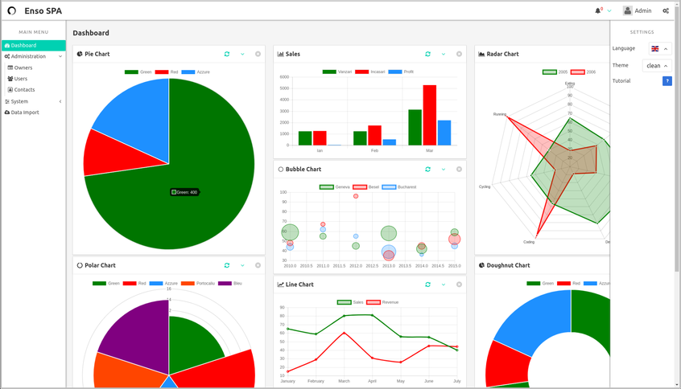The width and height of the screenshot is (681, 389).
Task: Refresh the Pie Chart card
Action: [227, 54]
